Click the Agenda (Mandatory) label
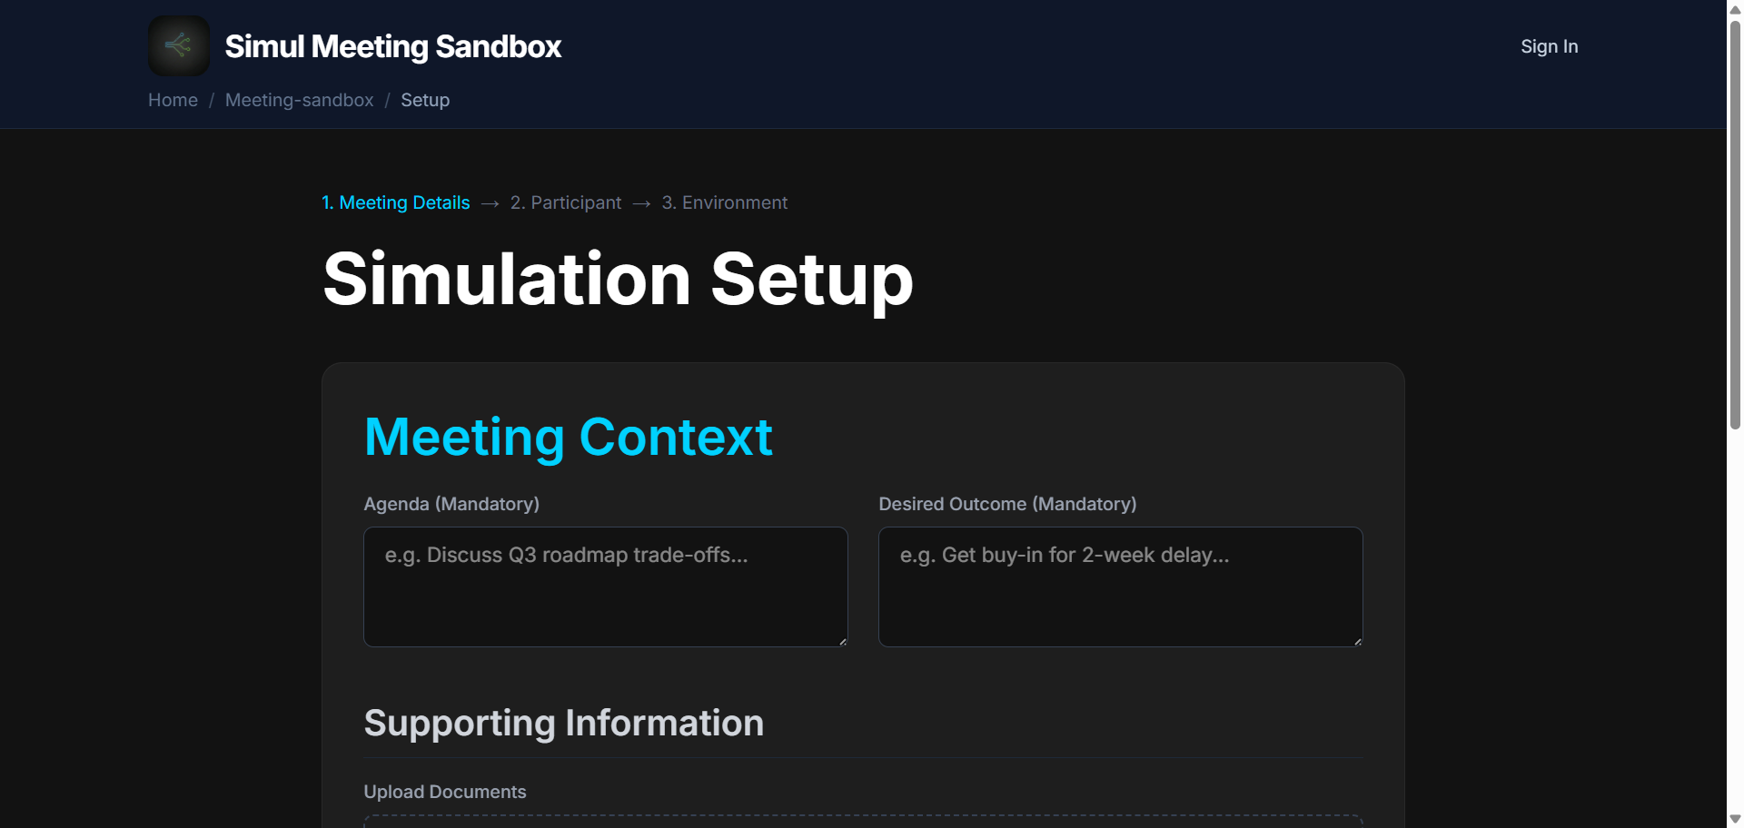1744x828 pixels. (451, 504)
